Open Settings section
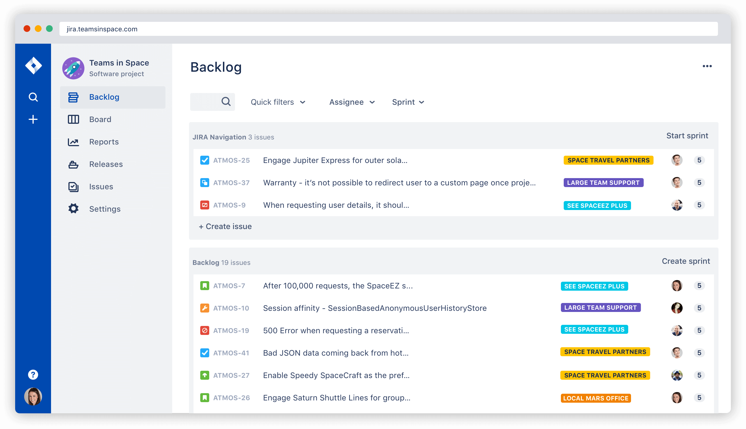This screenshot has height=429, width=746. [104, 209]
